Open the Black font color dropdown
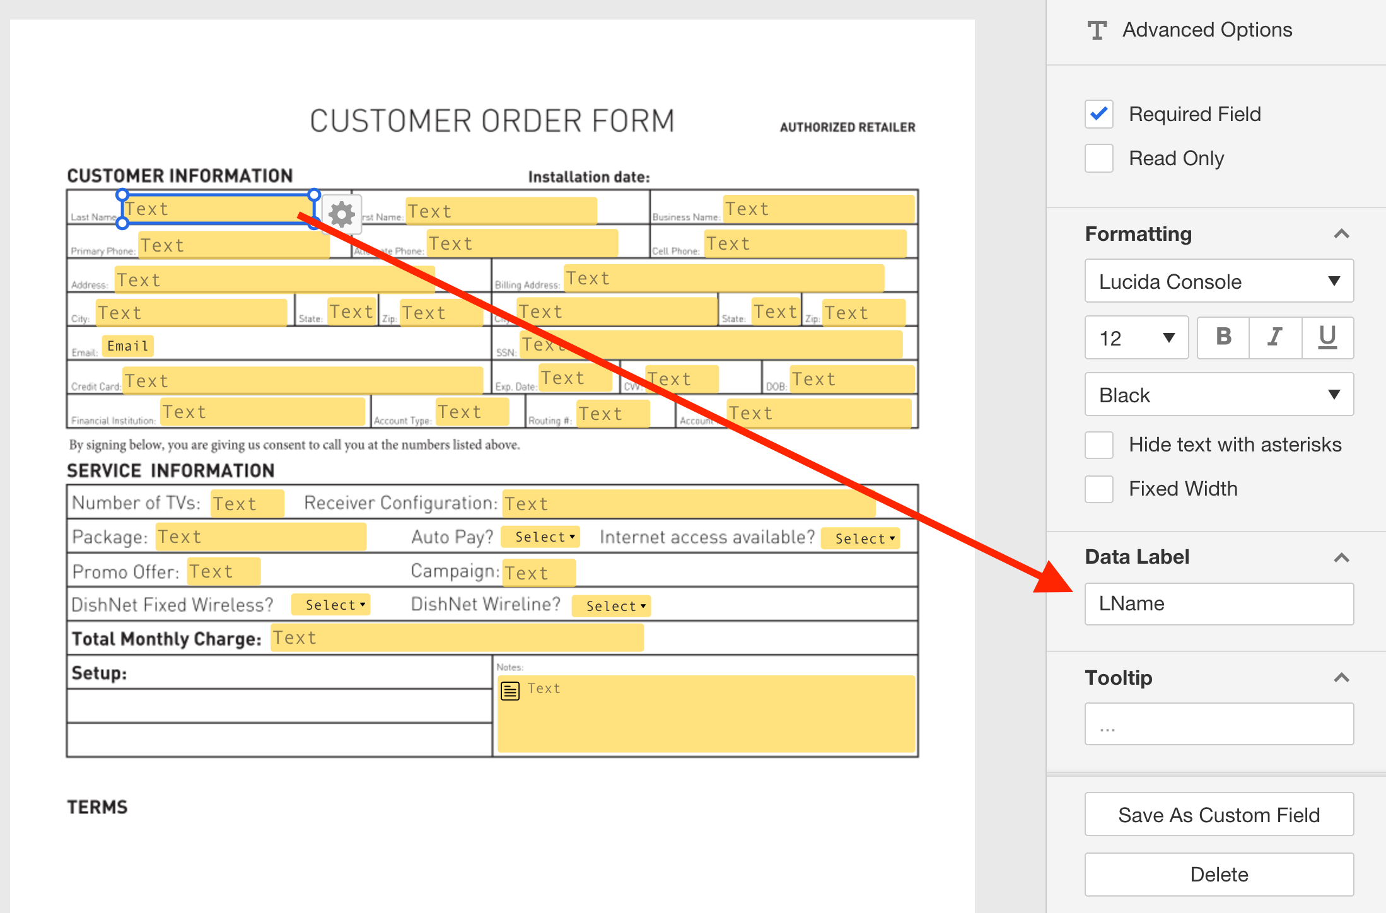This screenshot has height=913, width=1386. tap(1219, 395)
